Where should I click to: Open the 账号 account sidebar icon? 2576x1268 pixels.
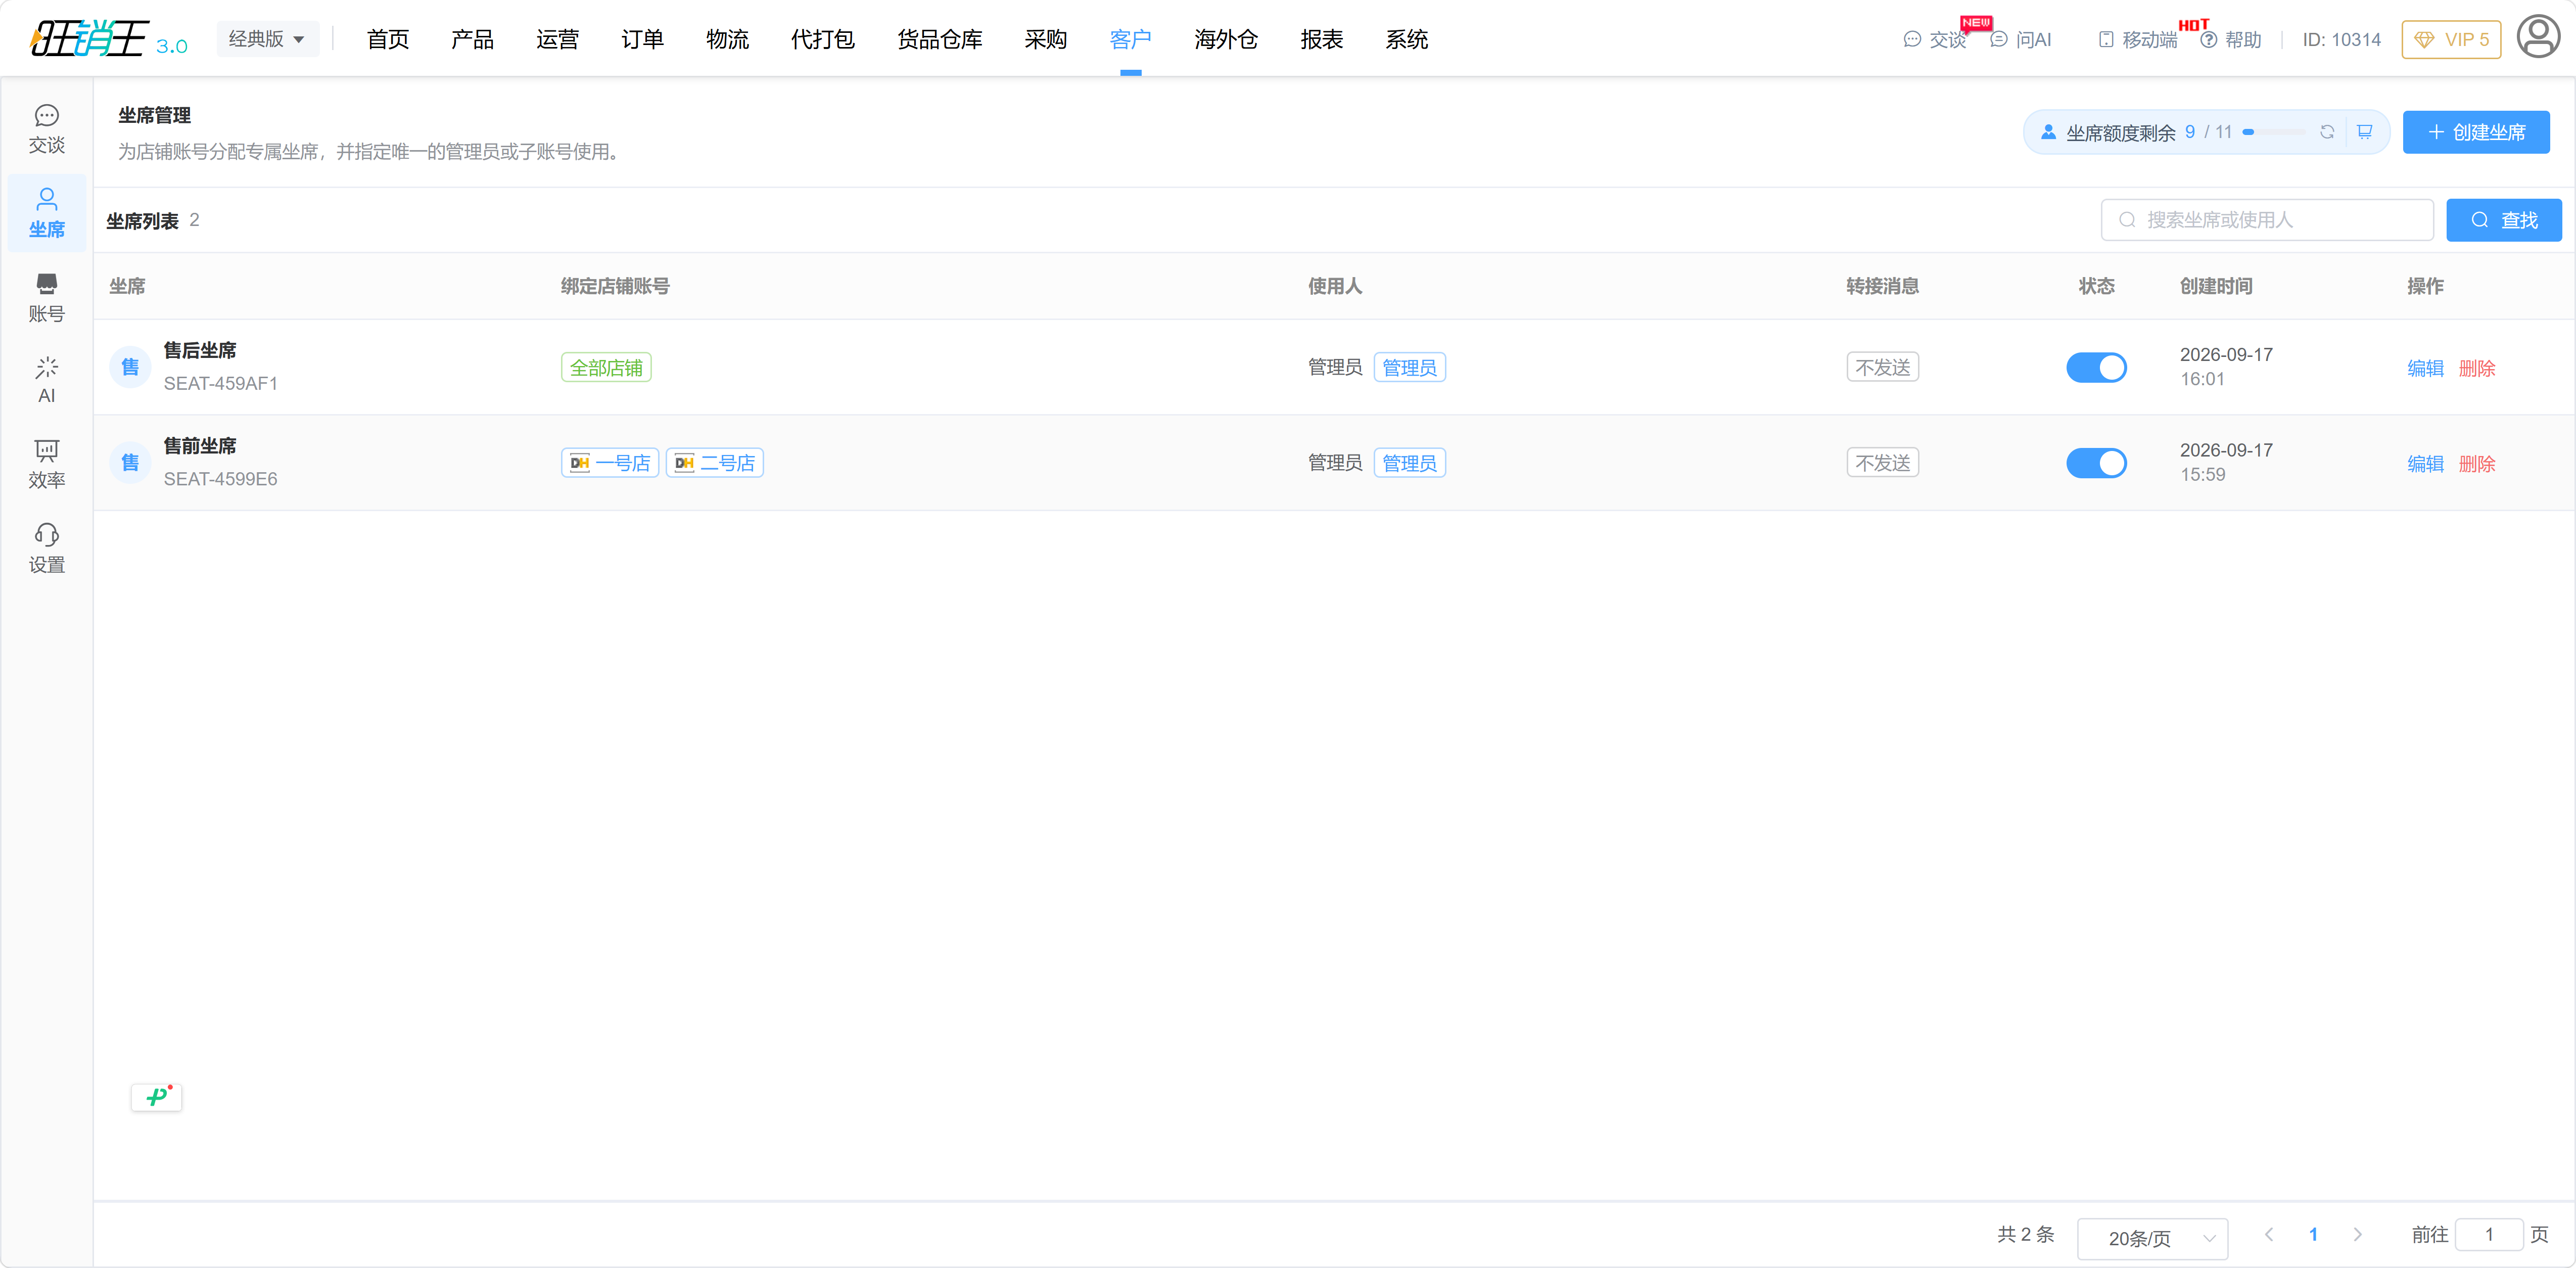click(46, 298)
